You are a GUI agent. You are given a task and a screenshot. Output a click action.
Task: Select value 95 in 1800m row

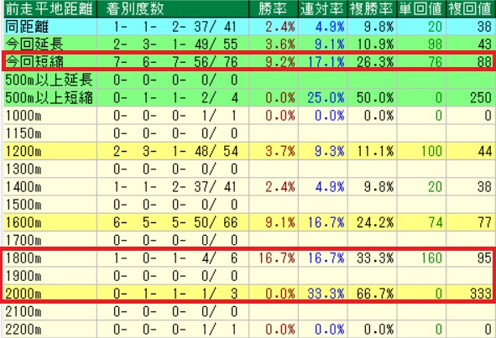point(484,258)
